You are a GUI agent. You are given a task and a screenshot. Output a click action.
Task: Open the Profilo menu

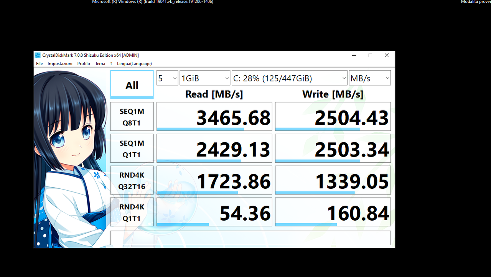[x=84, y=64]
